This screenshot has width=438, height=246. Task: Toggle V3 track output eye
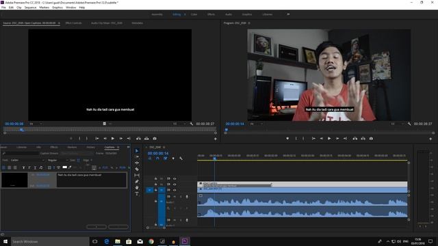pyautogui.click(x=175, y=178)
